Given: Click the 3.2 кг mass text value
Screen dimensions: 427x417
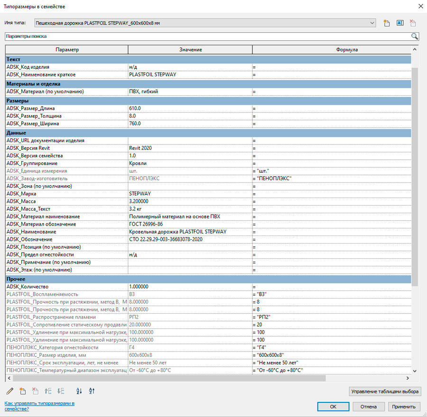Looking at the screenshot, I should tap(135, 209).
